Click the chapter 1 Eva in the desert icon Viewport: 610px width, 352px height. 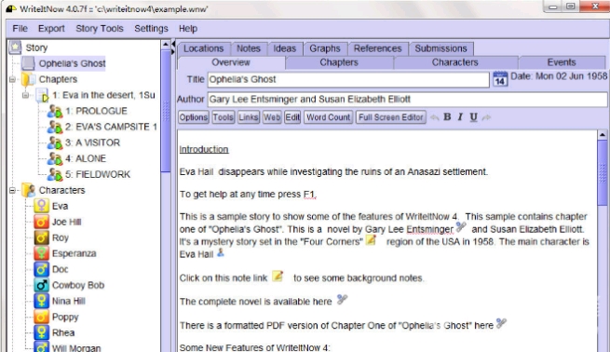(x=43, y=95)
